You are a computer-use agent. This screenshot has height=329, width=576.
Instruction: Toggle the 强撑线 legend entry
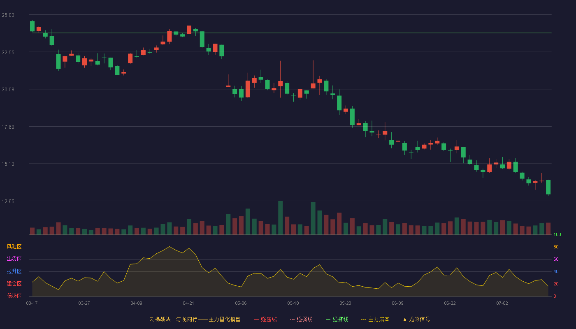[337, 319]
